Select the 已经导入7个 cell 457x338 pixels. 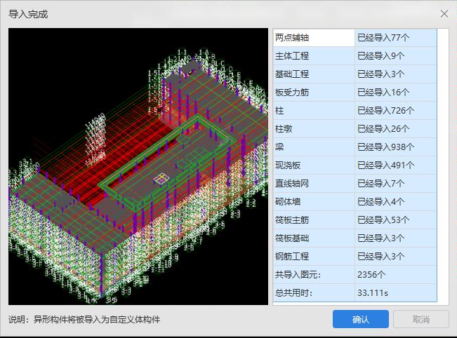click(x=396, y=184)
